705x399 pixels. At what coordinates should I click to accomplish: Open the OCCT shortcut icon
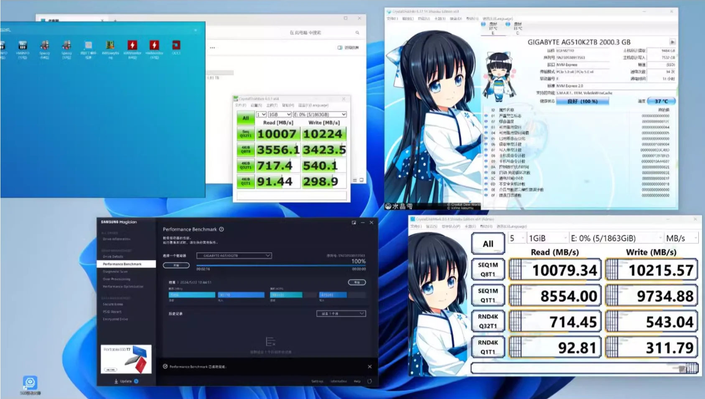point(176,46)
